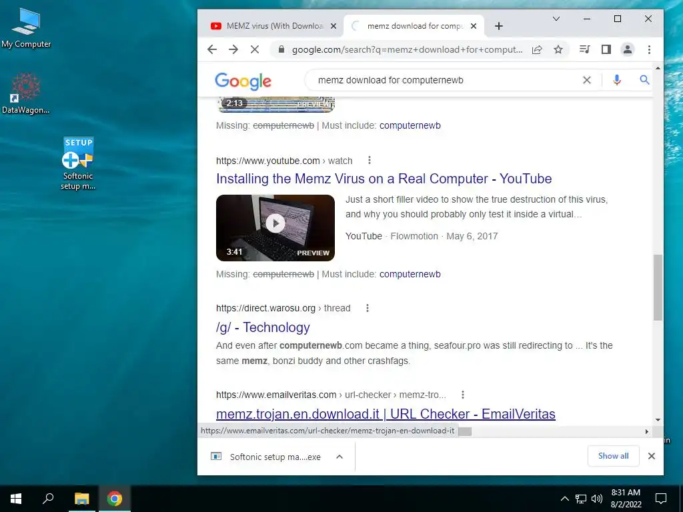Screen dimensions: 683x512
Task: Open taskbar search magnifier
Action: point(48,499)
